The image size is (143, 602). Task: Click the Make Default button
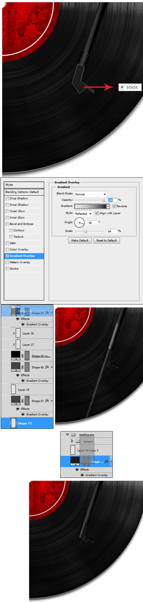(80, 240)
